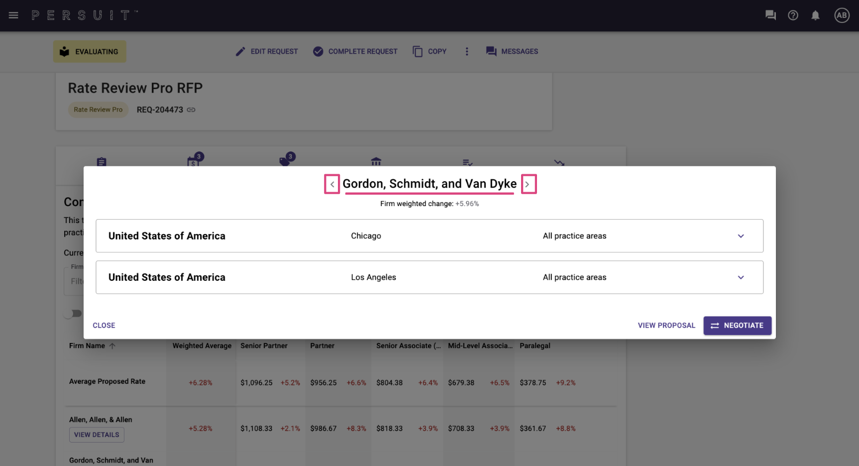Click the Rate Review Pro tag
The width and height of the screenshot is (859, 466).
click(98, 110)
